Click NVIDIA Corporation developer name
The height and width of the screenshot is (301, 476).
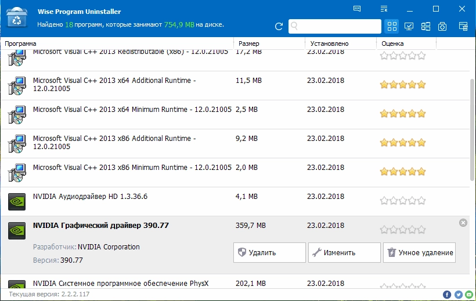(109, 247)
